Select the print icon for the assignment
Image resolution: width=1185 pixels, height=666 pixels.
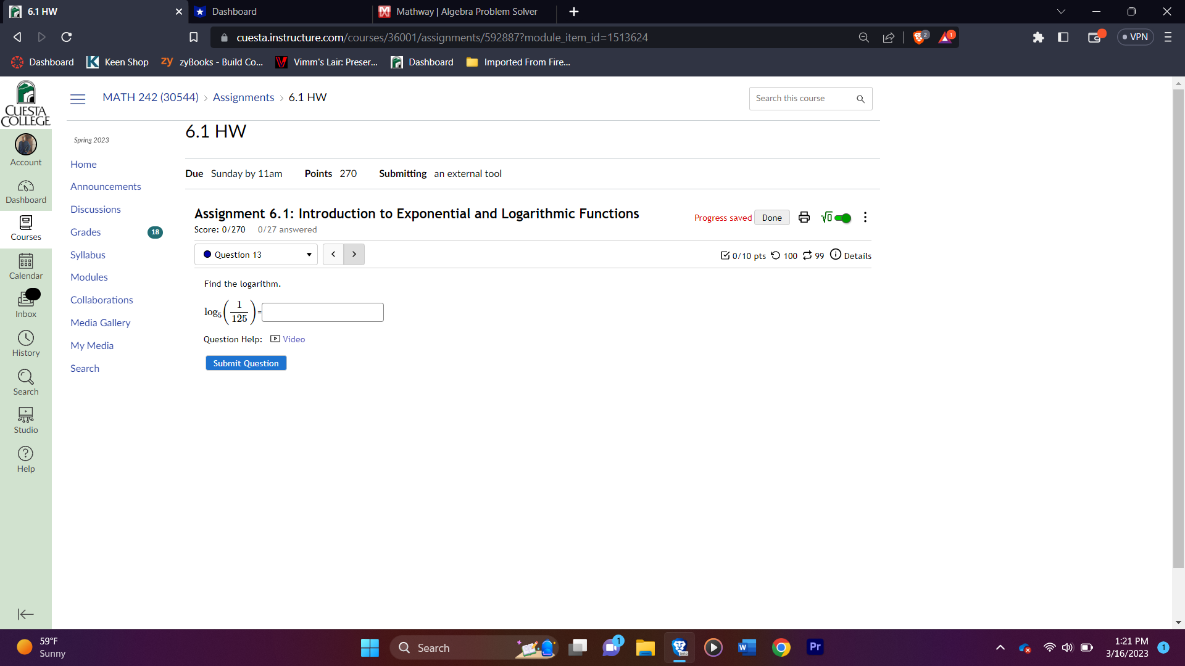[x=804, y=217]
